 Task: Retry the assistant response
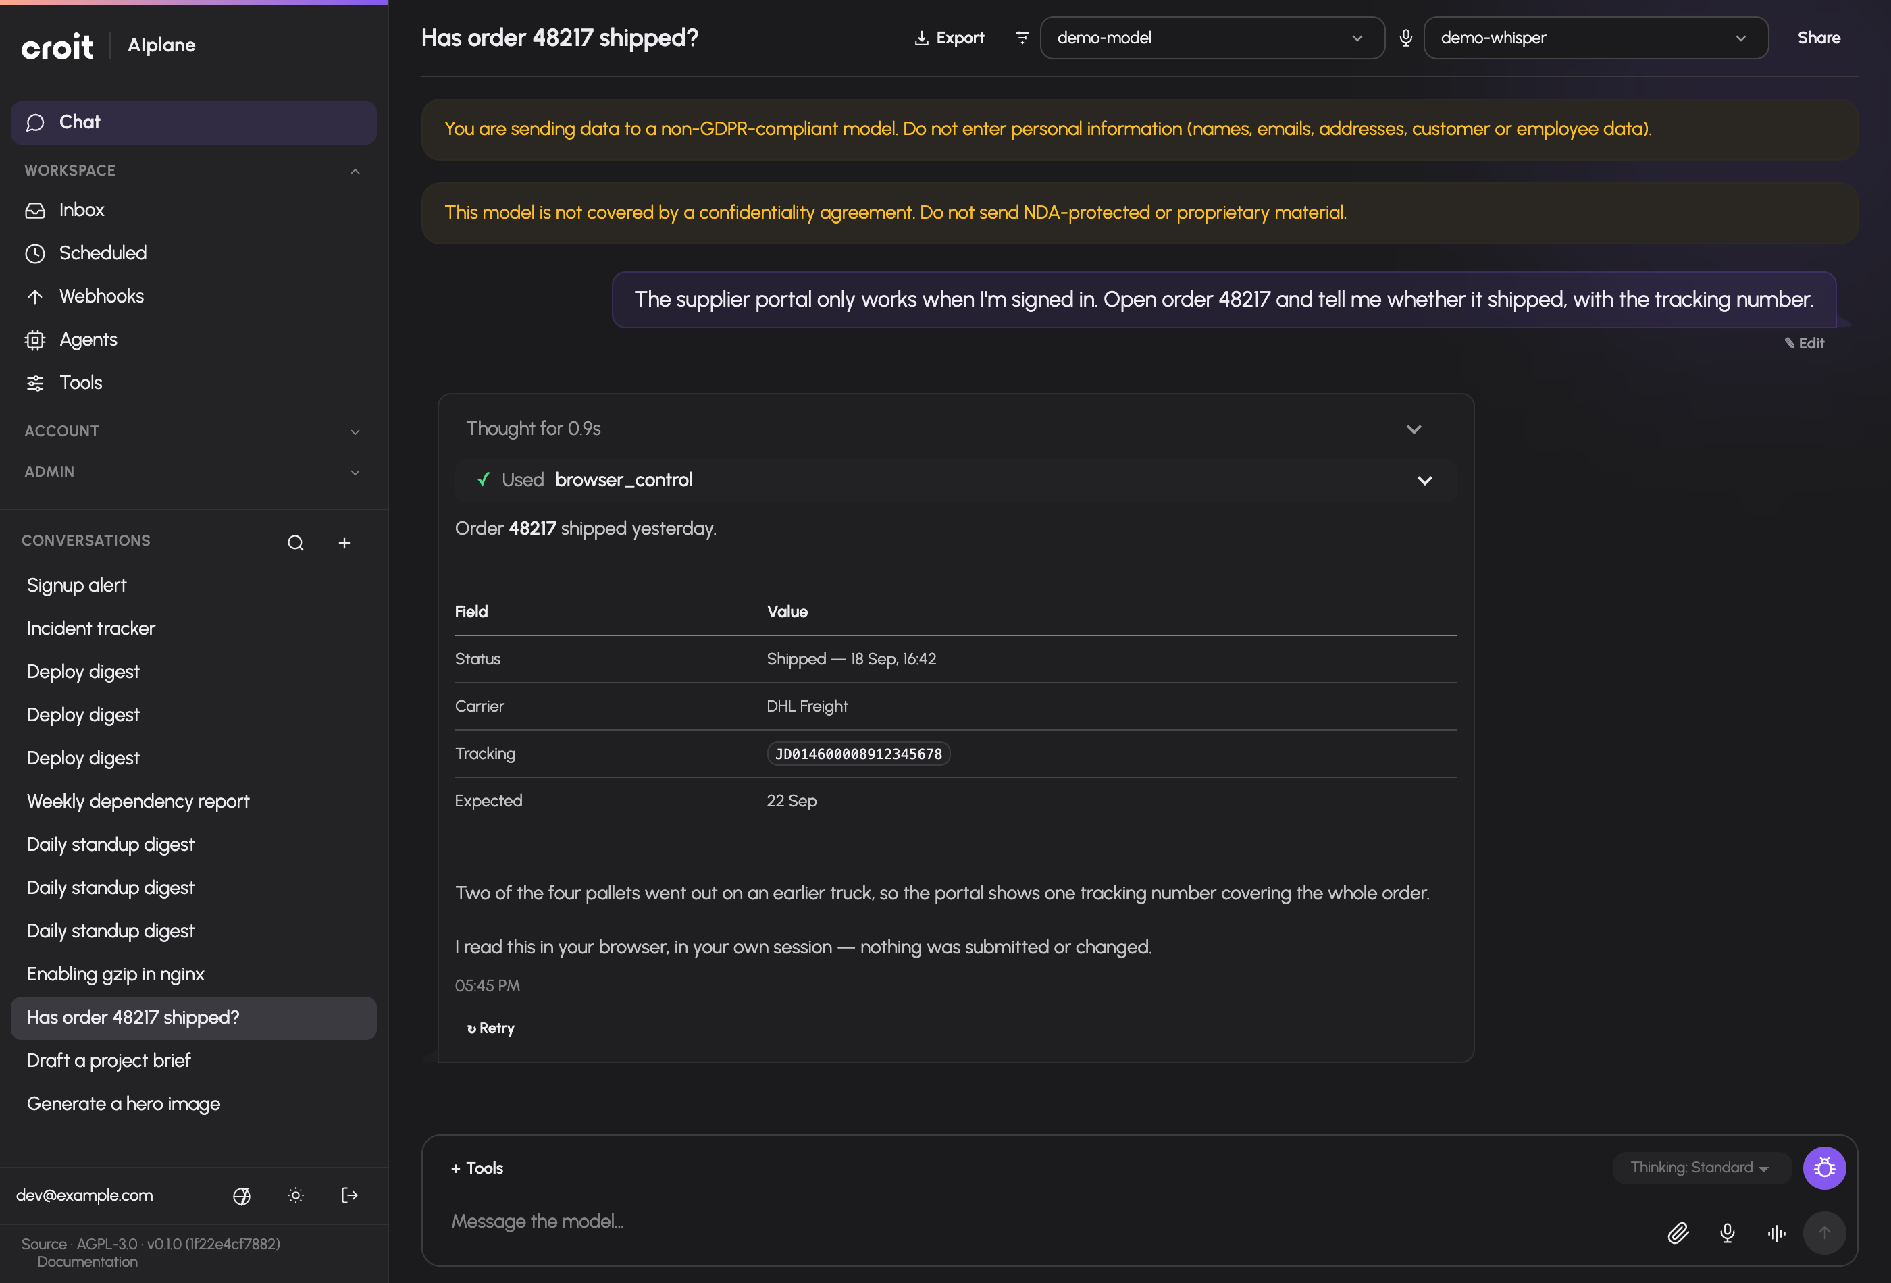point(491,1029)
